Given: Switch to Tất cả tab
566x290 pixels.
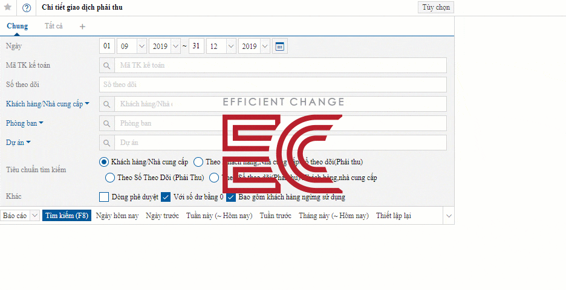Looking at the screenshot, I should pos(54,26).
